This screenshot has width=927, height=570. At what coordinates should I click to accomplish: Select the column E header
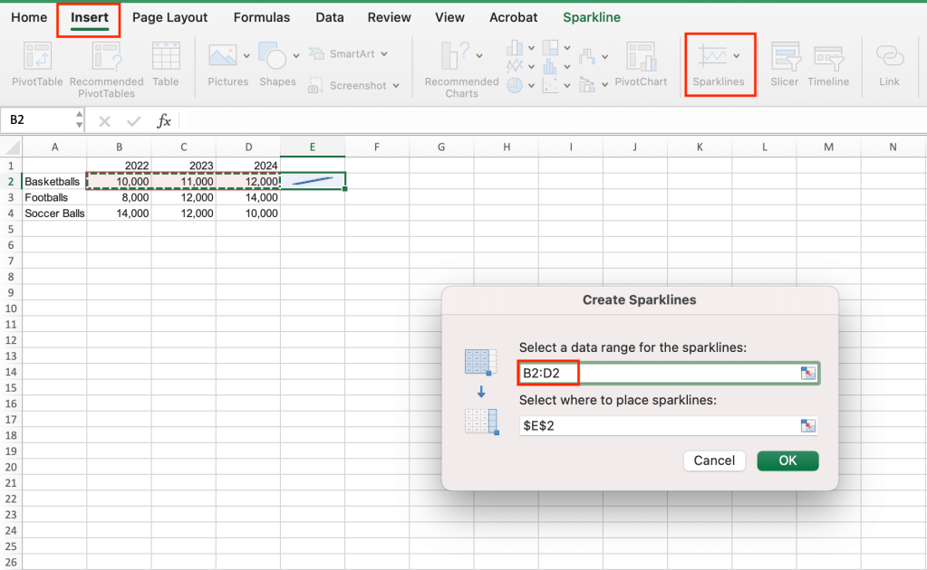[312, 147]
